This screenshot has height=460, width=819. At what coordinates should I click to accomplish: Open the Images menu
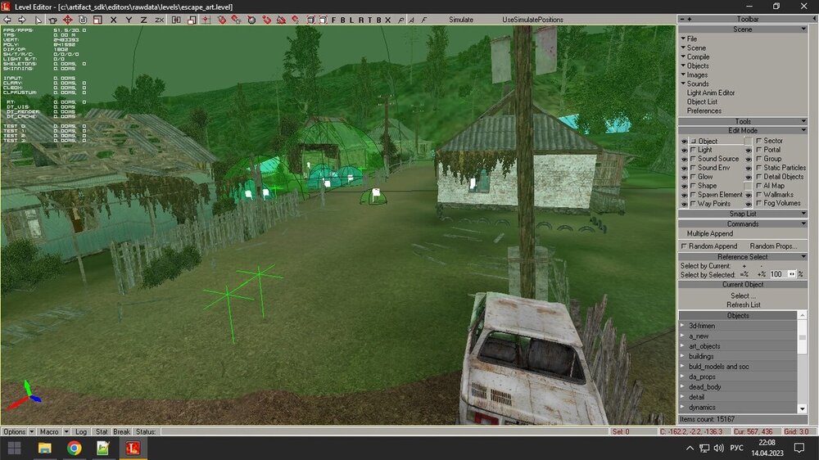coord(697,75)
